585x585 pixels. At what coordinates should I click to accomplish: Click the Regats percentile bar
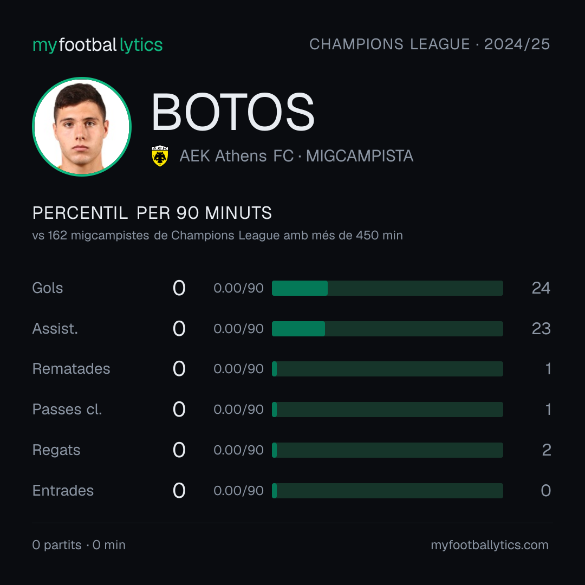point(387,450)
